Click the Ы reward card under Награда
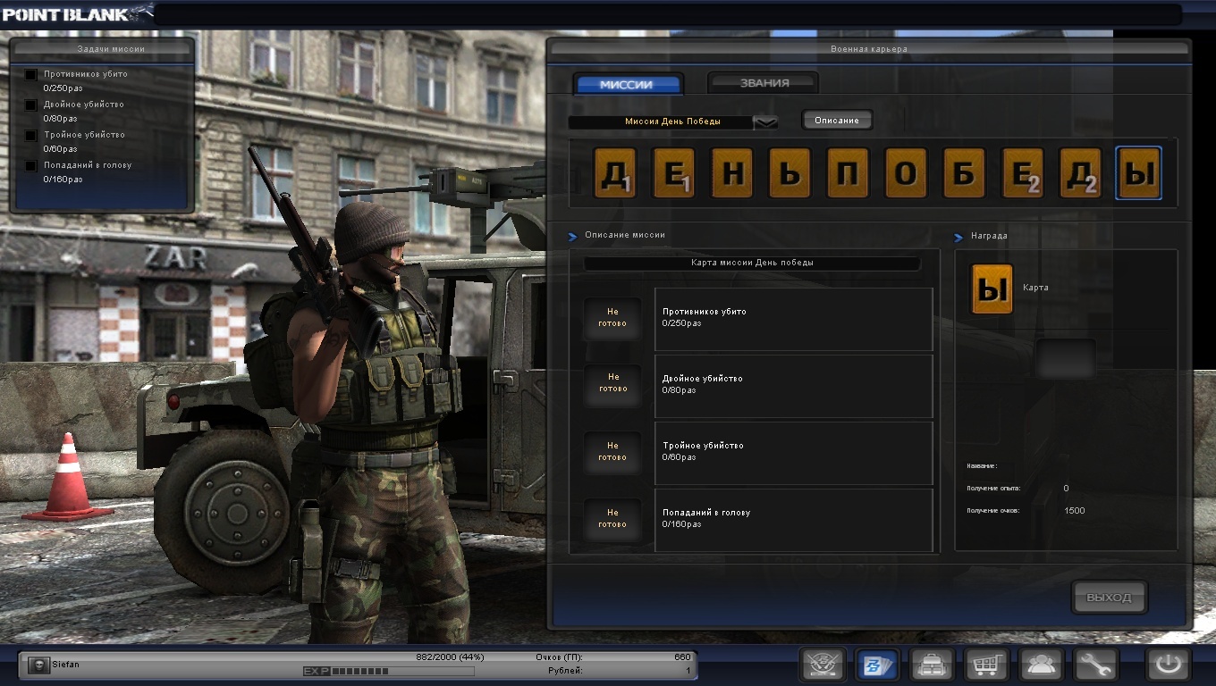This screenshot has width=1216, height=686. tap(992, 289)
